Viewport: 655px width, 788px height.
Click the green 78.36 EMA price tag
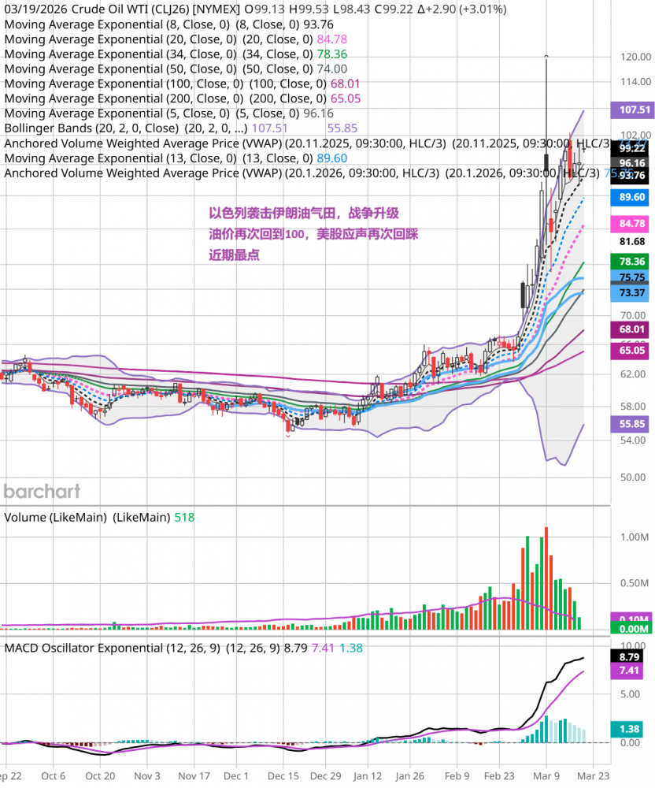(631, 262)
